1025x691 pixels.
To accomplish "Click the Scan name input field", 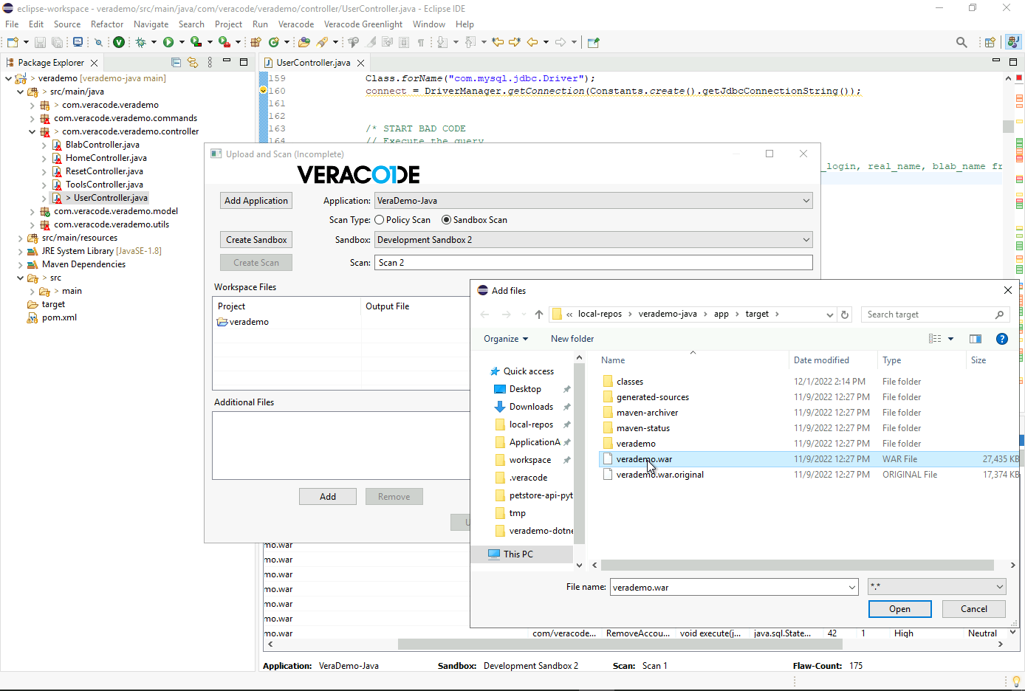I will coord(594,263).
